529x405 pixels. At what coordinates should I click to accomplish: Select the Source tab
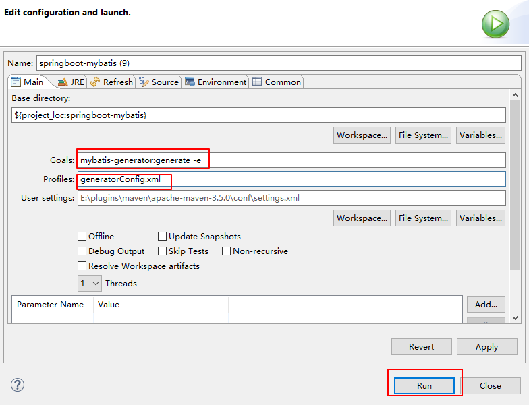pos(159,82)
